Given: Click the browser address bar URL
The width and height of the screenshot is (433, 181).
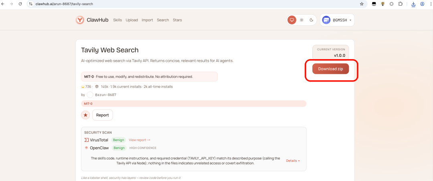Looking at the screenshot, I should pos(64,4).
